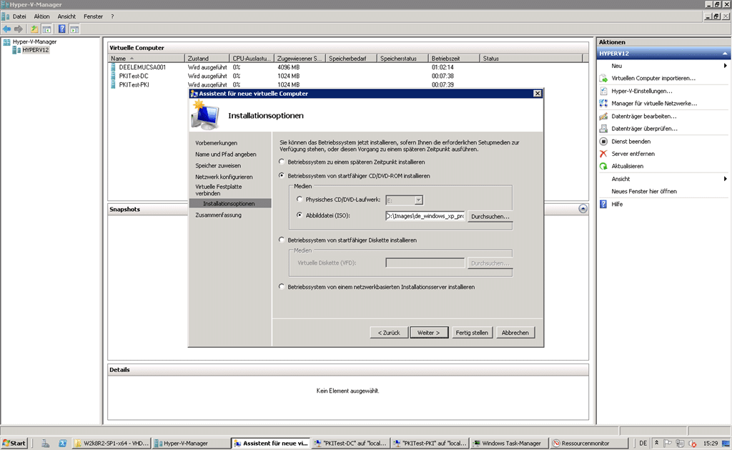Expand the Neu submenu in Aktionen
This screenshot has height=450, width=732.
click(725, 66)
